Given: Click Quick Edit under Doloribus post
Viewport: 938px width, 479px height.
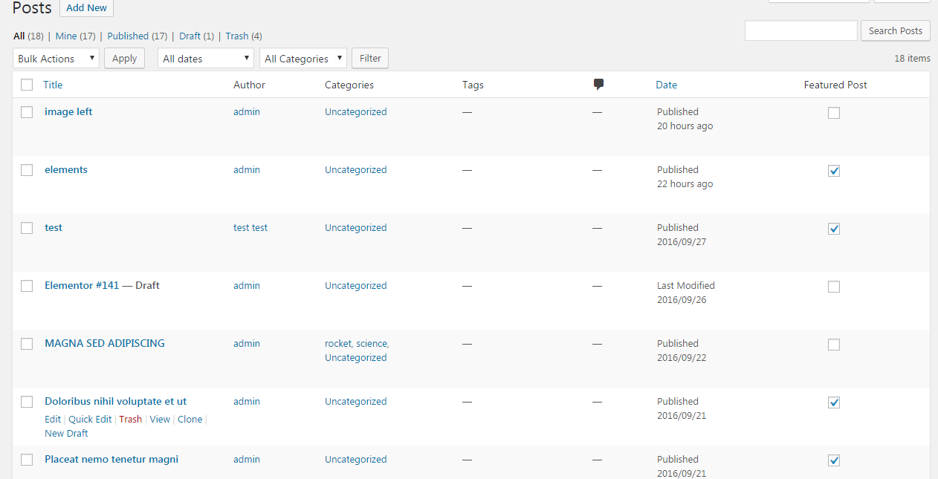Looking at the screenshot, I should (x=90, y=419).
